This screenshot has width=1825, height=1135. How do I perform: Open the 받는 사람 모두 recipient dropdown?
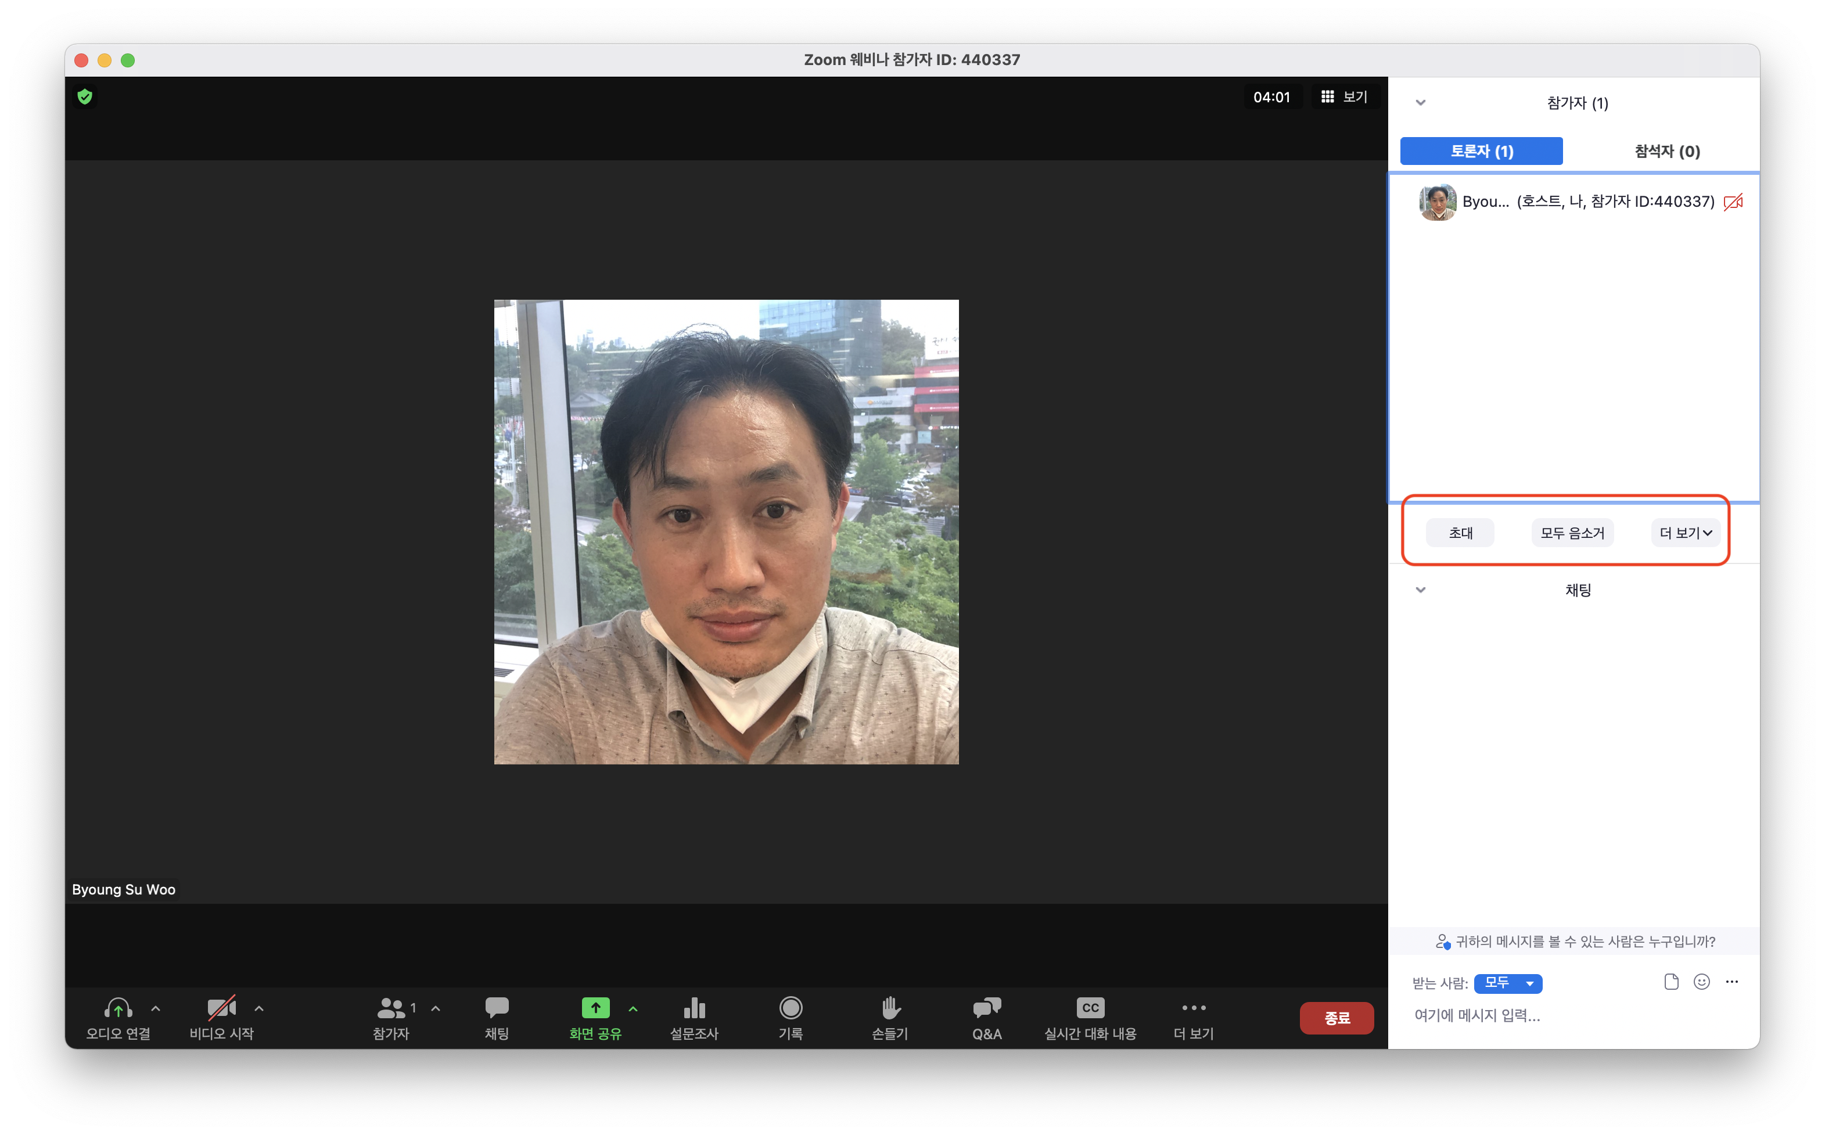[x=1508, y=983]
